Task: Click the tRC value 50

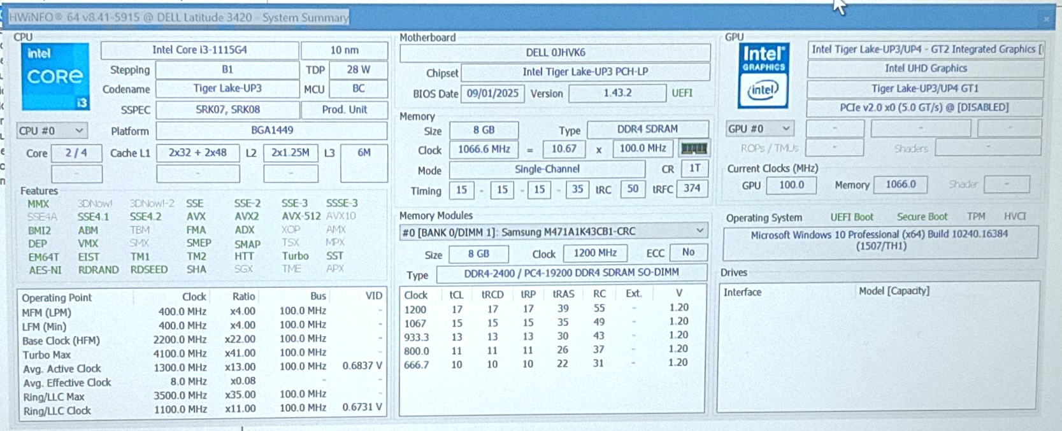Action: coord(633,189)
